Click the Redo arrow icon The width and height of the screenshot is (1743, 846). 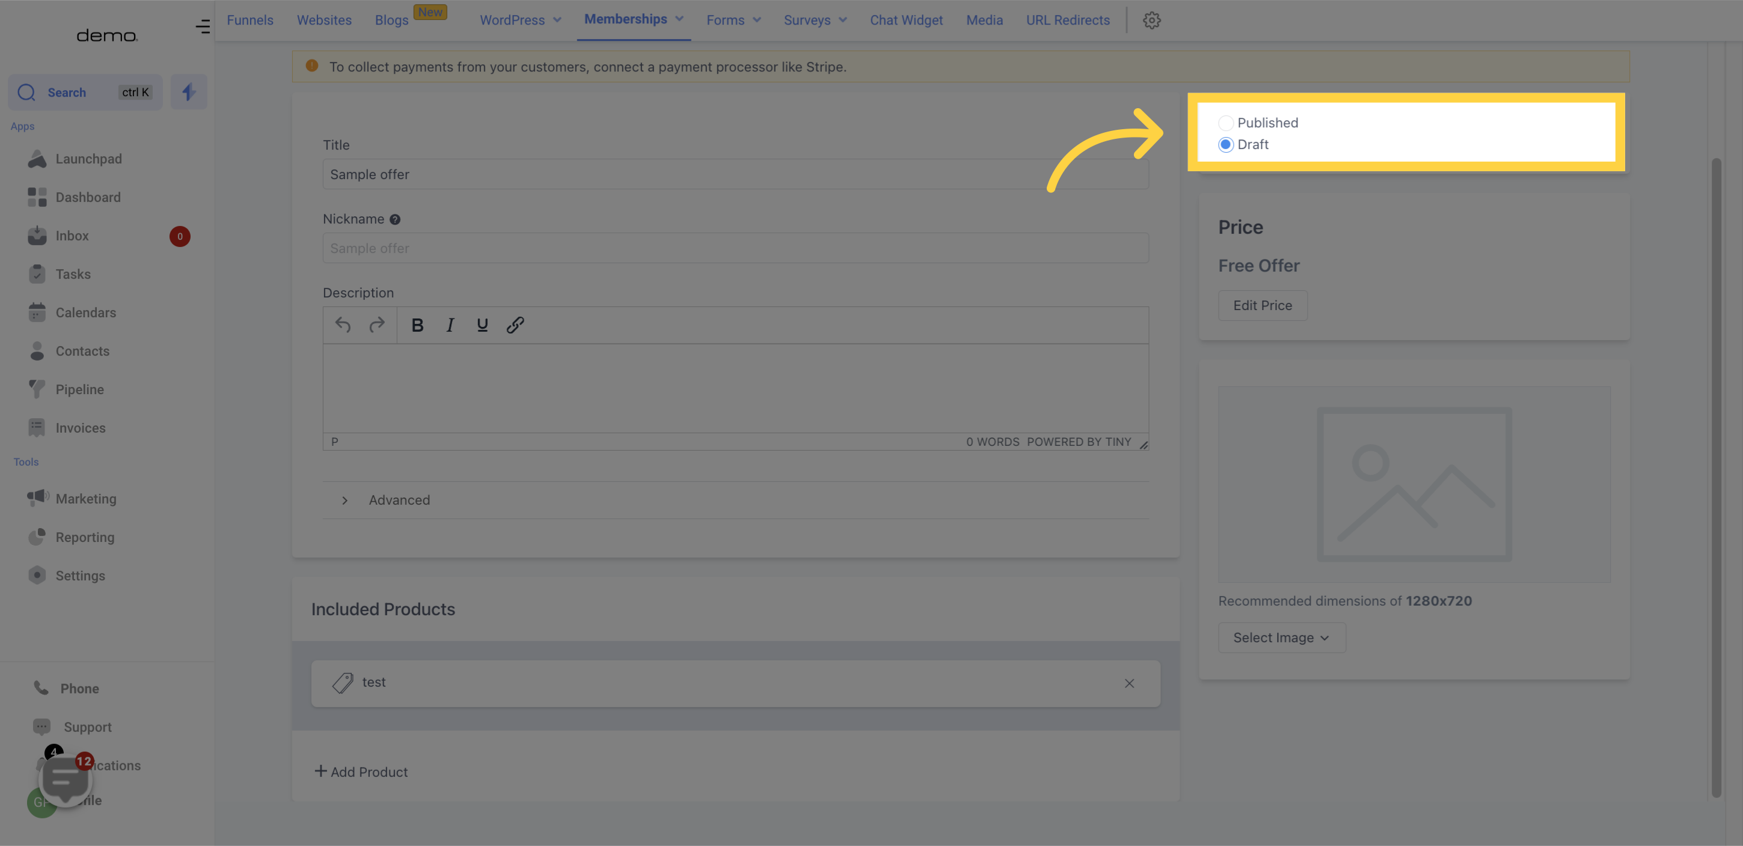(x=376, y=324)
